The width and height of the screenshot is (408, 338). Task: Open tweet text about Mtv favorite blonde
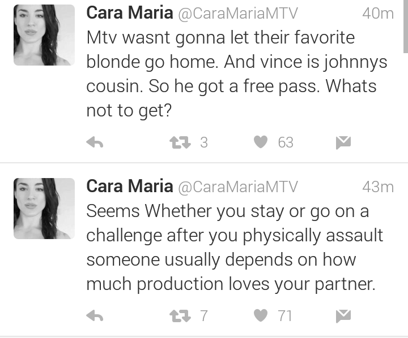coord(237,74)
